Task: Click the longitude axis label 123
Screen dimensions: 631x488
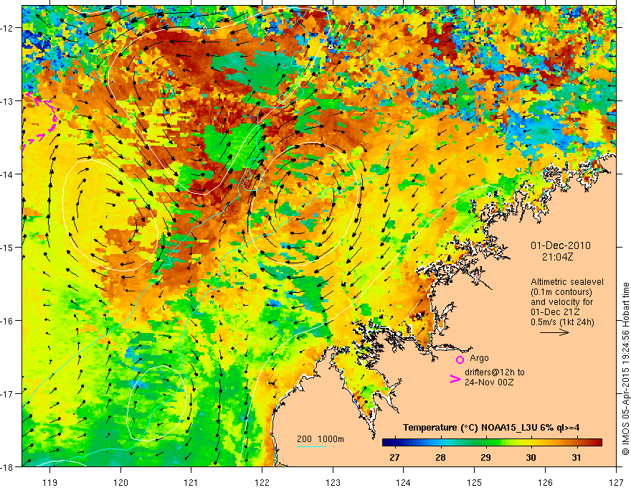Action: coord(333,482)
